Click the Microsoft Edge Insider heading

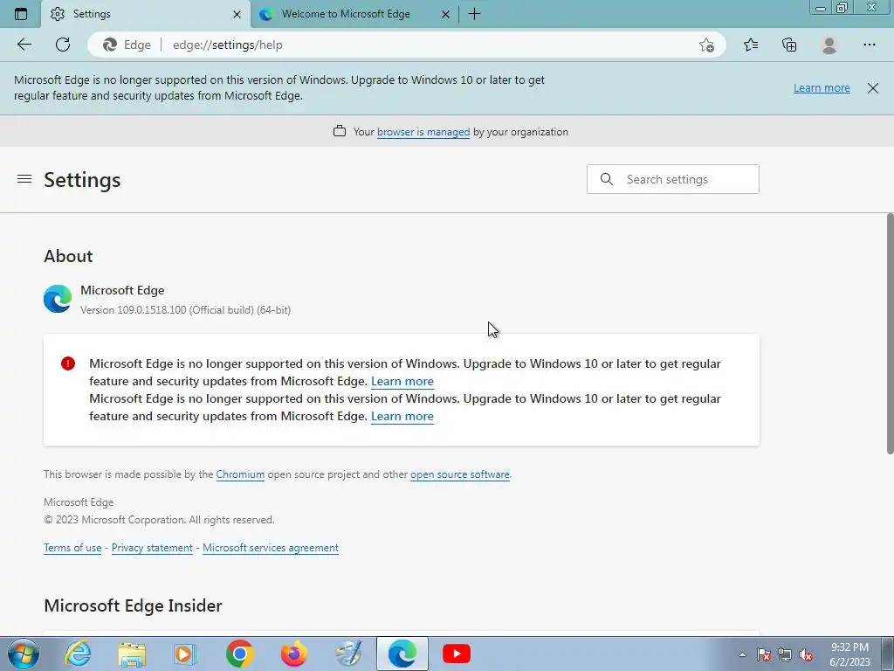pos(133,605)
